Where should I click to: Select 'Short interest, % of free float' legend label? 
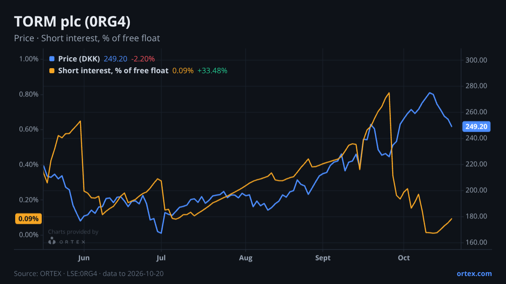(113, 71)
